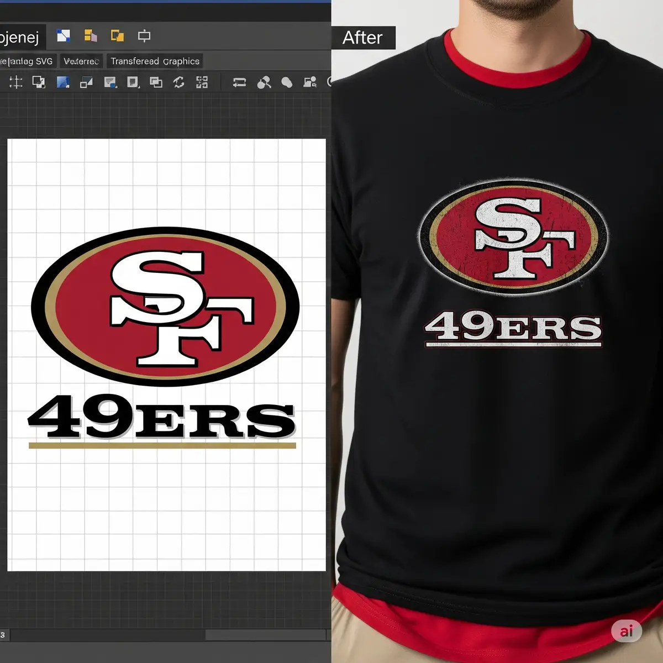Select the gold underline beneath 49ERS on canvas
663x663 pixels.
point(162,445)
